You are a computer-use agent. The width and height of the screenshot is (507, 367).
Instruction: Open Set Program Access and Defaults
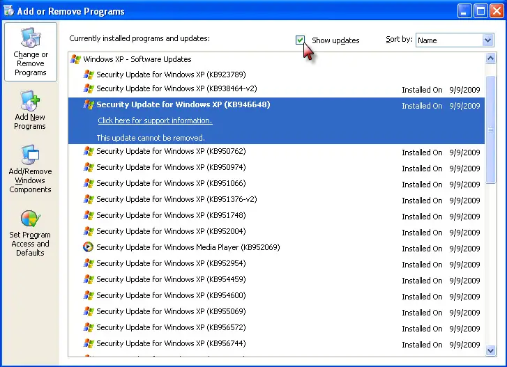pyautogui.click(x=30, y=233)
